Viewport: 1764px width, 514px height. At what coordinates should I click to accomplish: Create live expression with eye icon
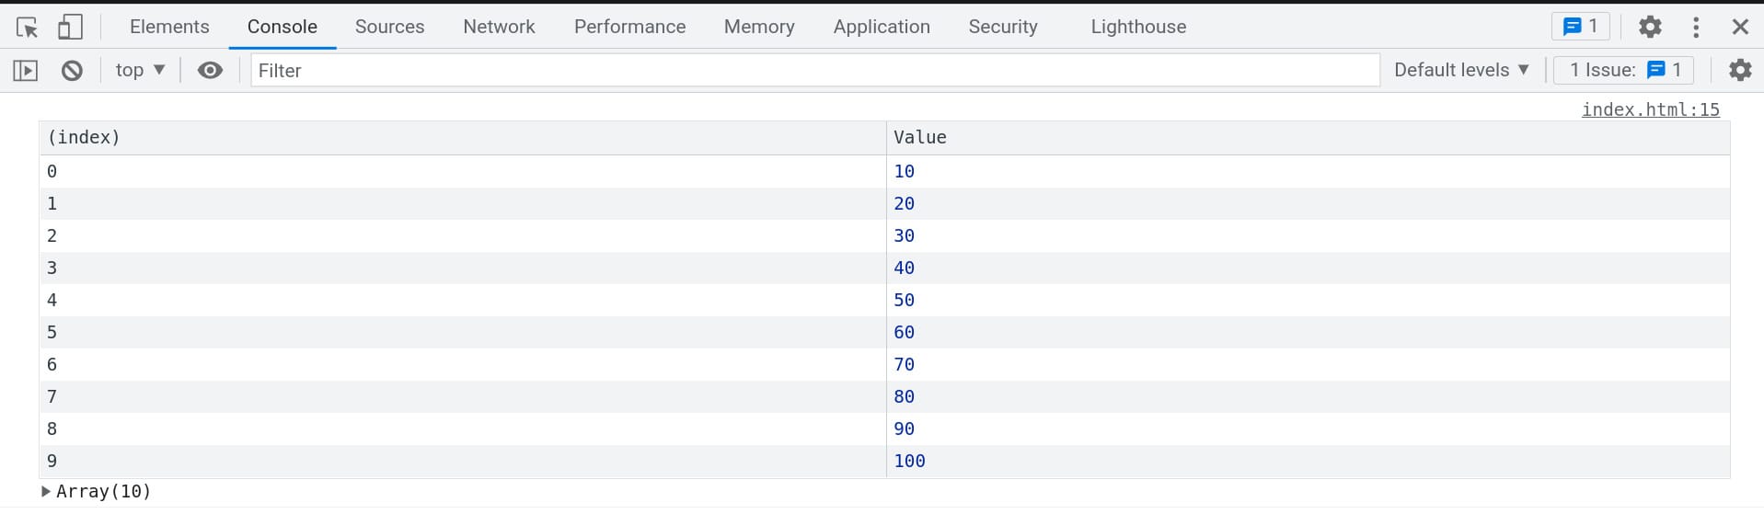[x=210, y=70]
